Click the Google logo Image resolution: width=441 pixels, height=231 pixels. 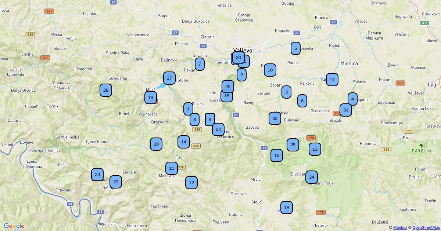click(x=14, y=226)
